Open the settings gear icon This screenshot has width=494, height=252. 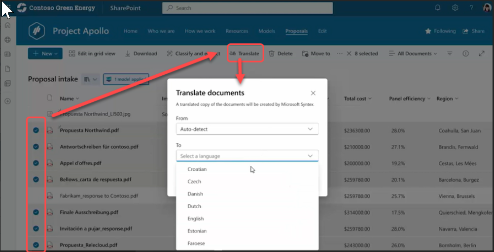coord(455,8)
